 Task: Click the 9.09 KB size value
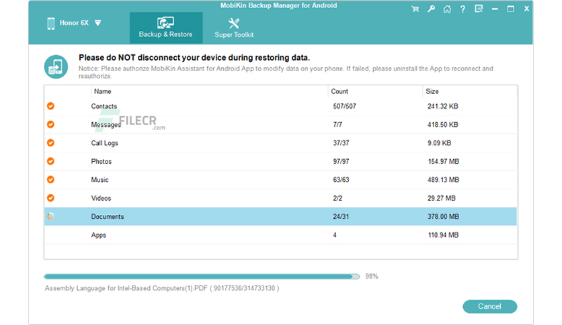[440, 143]
